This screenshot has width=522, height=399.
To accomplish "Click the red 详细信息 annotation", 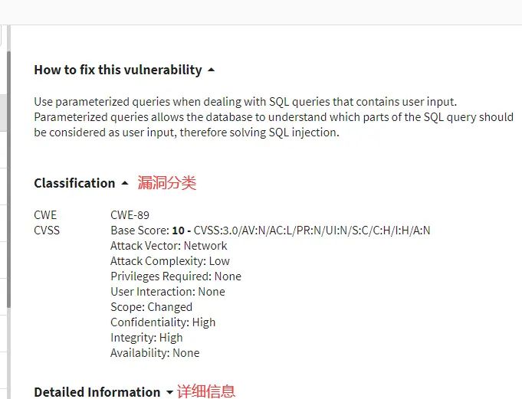I will tap(206, 391).
